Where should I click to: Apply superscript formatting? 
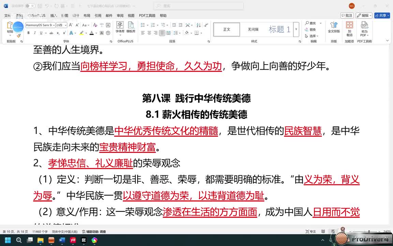64,33
